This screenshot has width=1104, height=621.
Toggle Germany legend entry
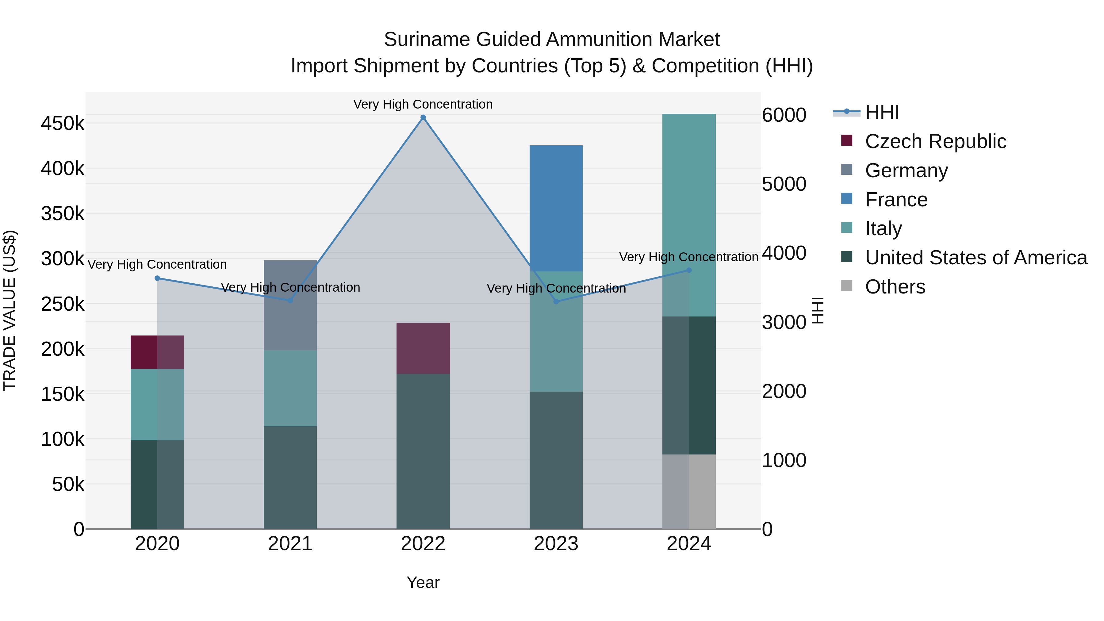click(x=895, y=171)
